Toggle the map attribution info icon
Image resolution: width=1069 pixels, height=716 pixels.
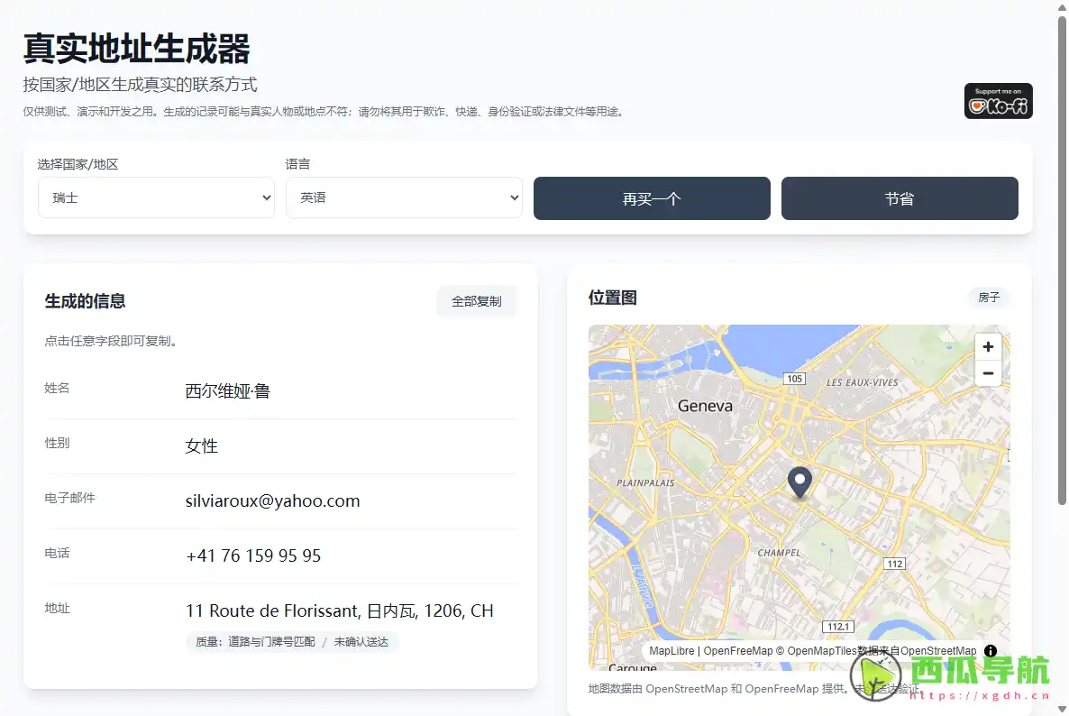(991, 650)
